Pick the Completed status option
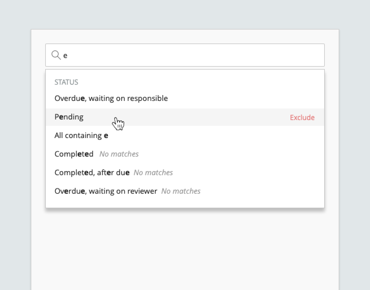Image resolution: width=370 pixels, height=290 pixels. click(x=74, y=154)
